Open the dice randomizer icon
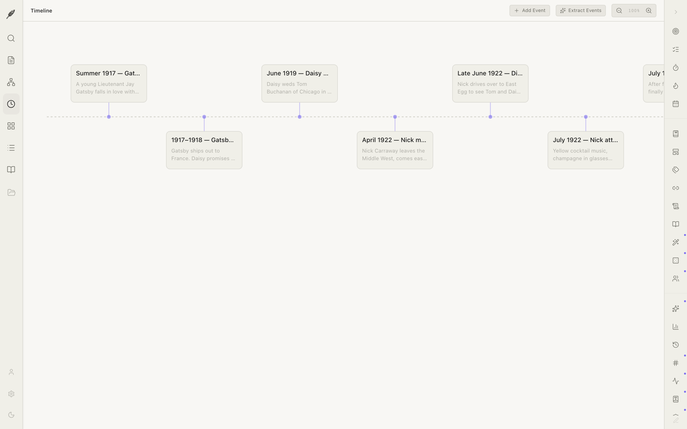The width and height of the screenshot is (687, 429). [676, 261]
